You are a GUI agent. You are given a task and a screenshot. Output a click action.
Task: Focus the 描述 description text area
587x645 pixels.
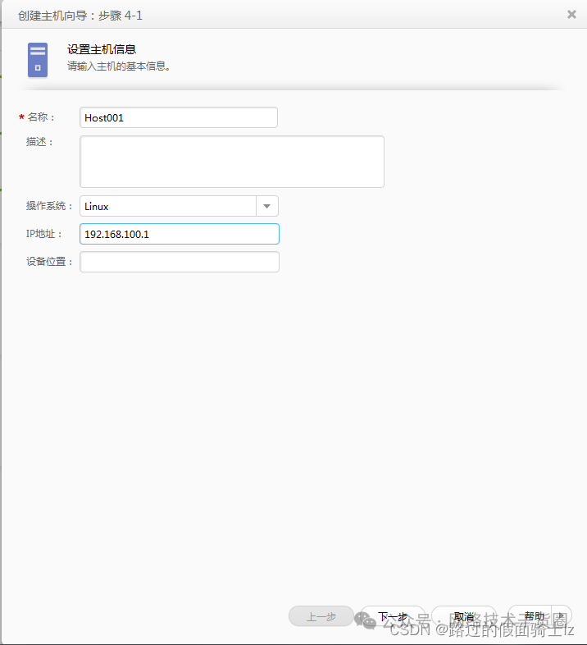coord(232,162)
